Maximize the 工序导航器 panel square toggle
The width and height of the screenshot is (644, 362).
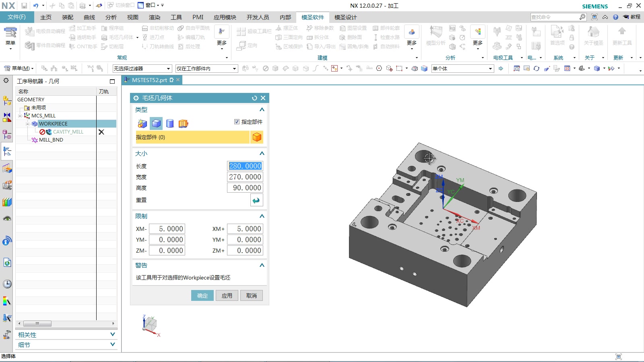pyautogui.click(x=112, y=81)
